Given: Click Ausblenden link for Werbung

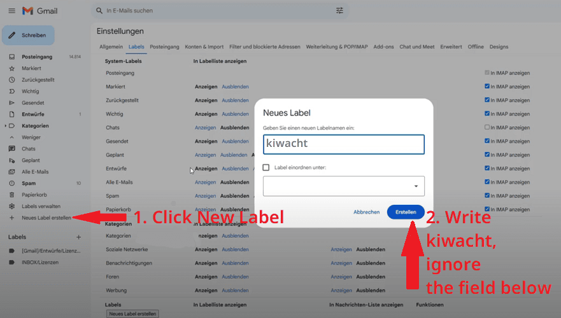Looking at the screenshot, I should point(235,291).
